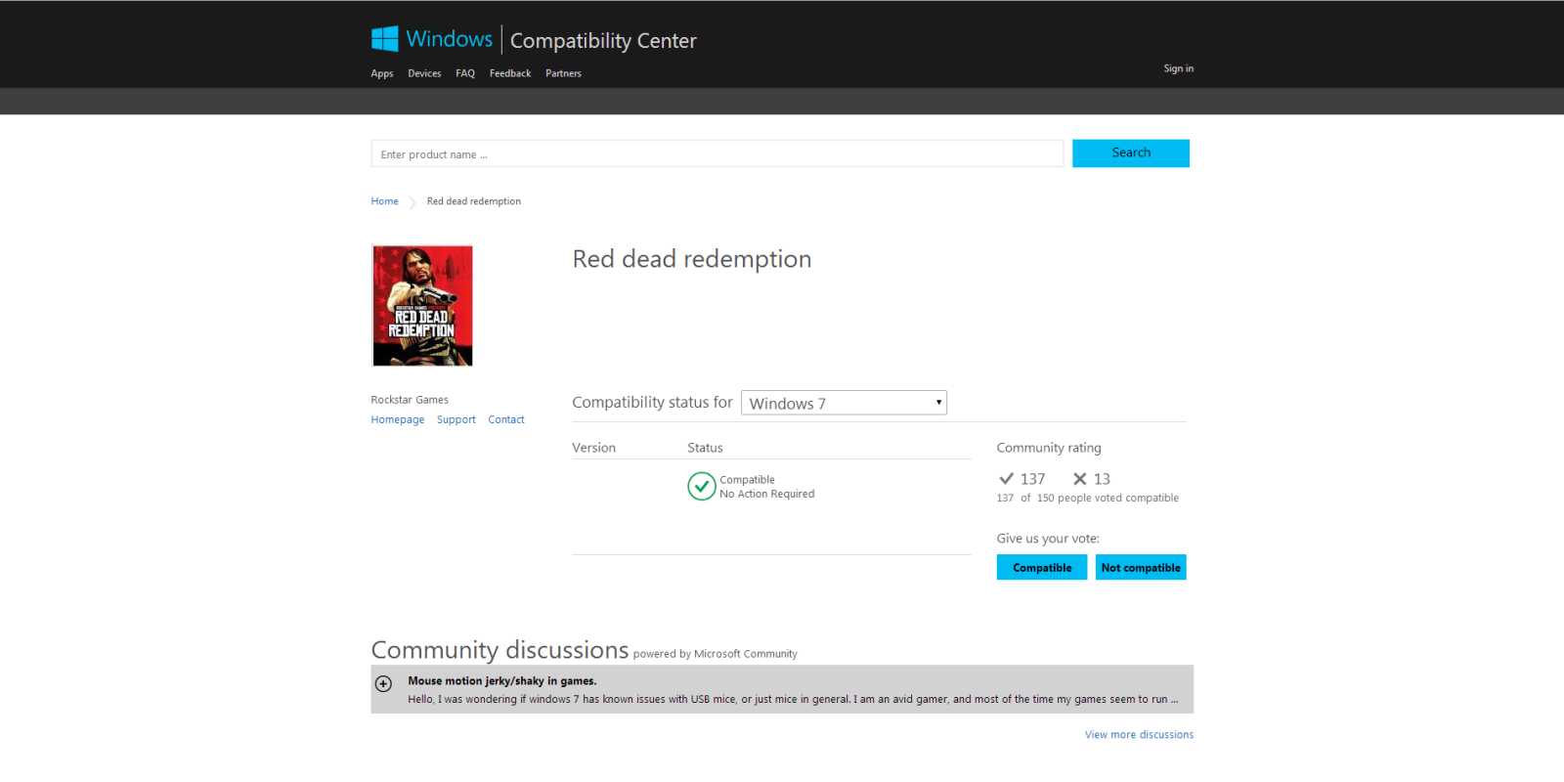Screen dimensions: 1564x782
Task: Open the Feedback menu item
Action: (x=510, y=73)
